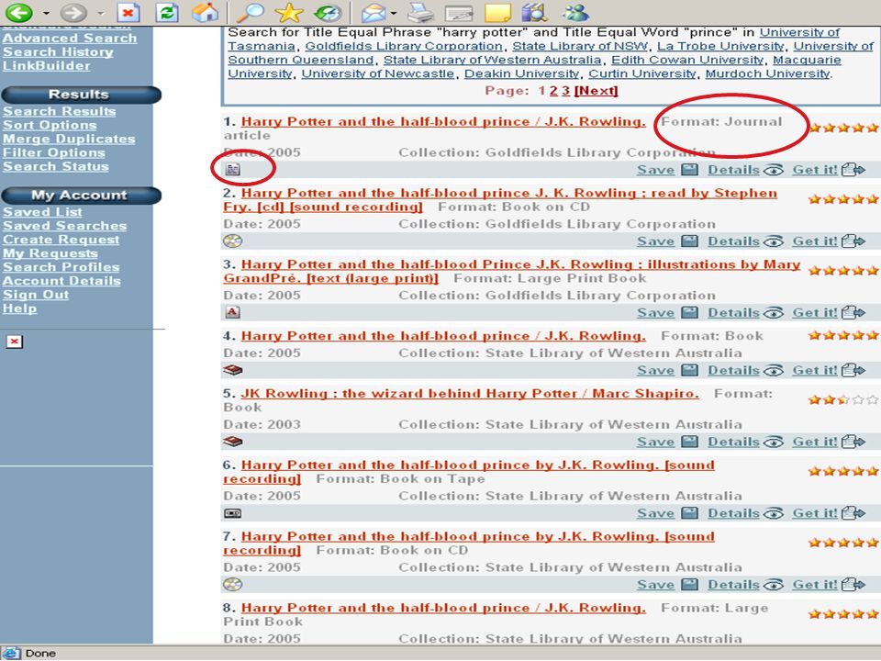This screenshot has height=661, width=881.
Task: Go to the Home page icon
Action: click(205, 12)
